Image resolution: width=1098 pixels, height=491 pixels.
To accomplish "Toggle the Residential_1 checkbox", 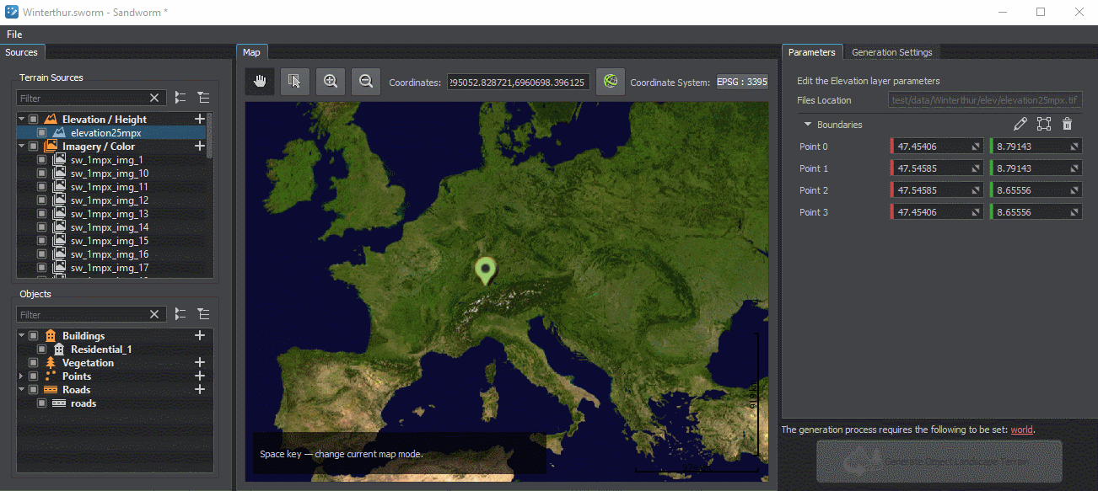I will tap(41, 350).
